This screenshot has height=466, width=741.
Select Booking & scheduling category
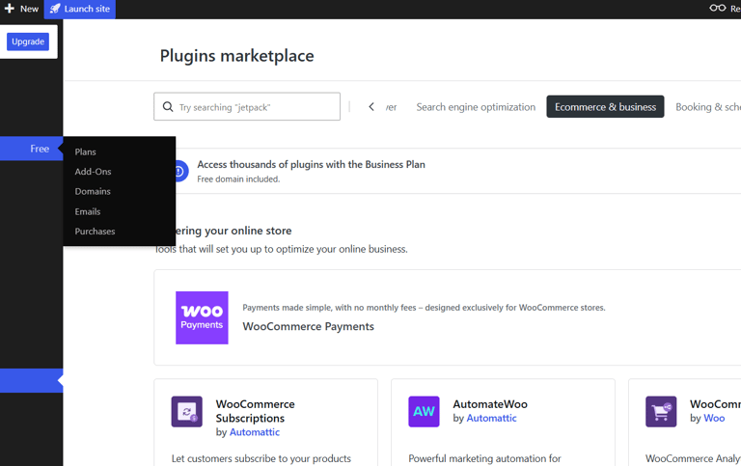click(x=708, y=107)
